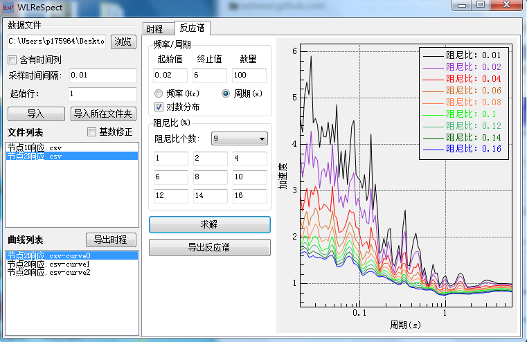Click the 导出时程 button
This screenshot has width=527, height=342.
[111, 240]
